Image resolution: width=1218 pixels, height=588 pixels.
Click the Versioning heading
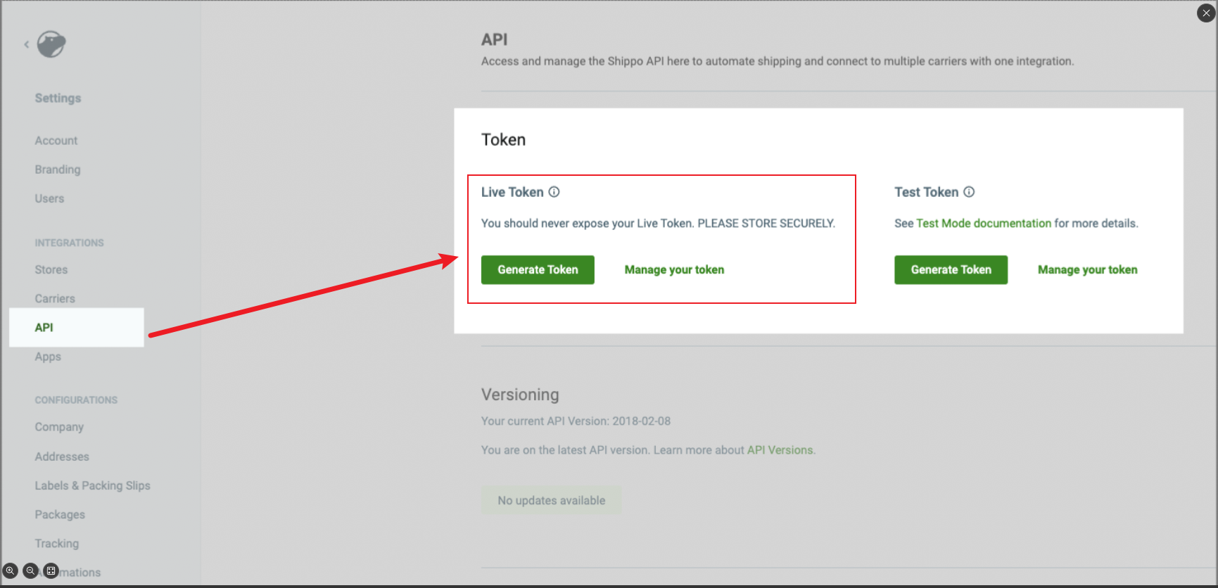(x=520, y=395)
